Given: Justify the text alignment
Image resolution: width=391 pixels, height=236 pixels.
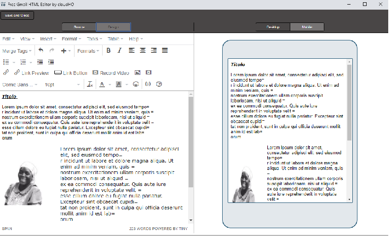Looking at the screenshot, I should (165, 51).
